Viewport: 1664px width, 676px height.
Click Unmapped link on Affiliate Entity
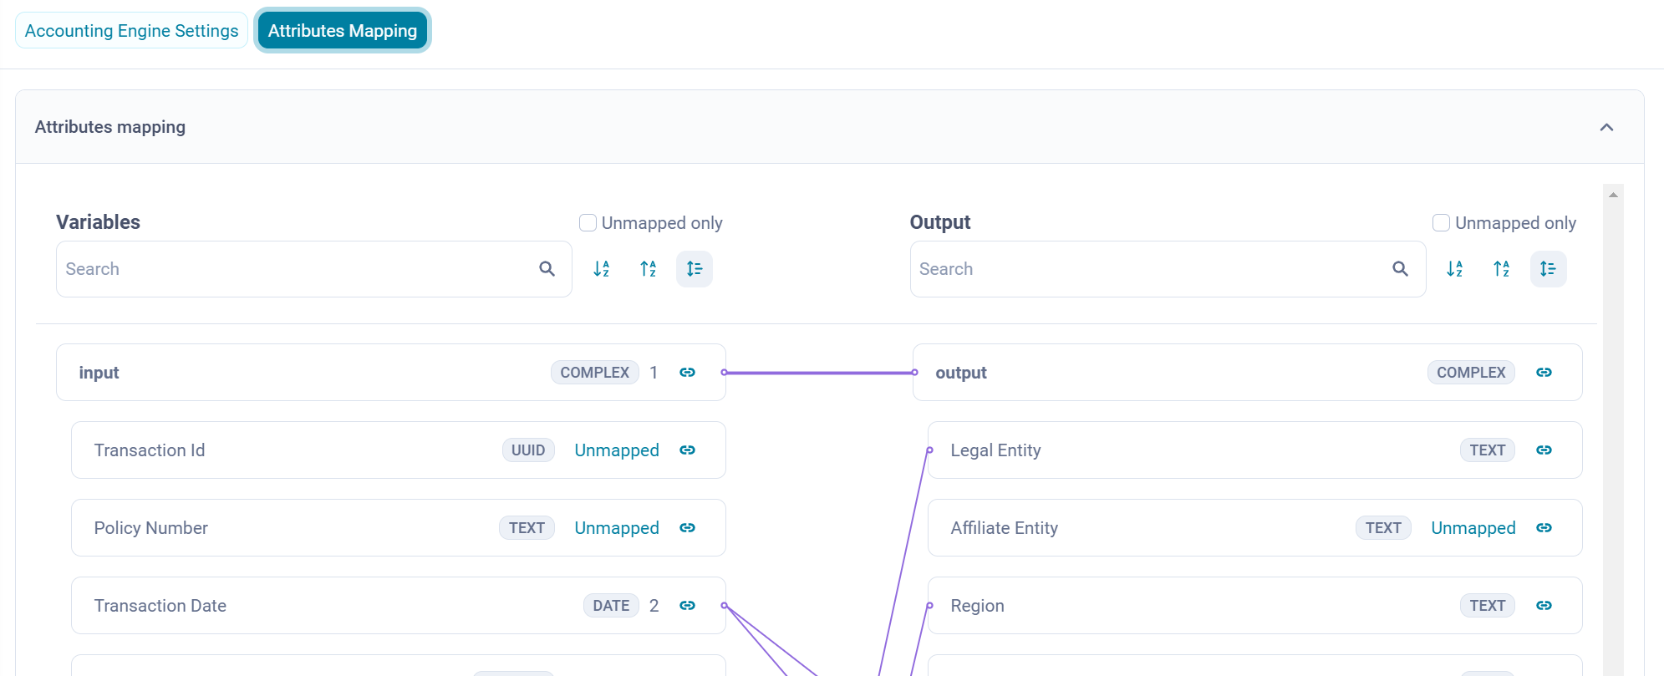click(1473, 528)
